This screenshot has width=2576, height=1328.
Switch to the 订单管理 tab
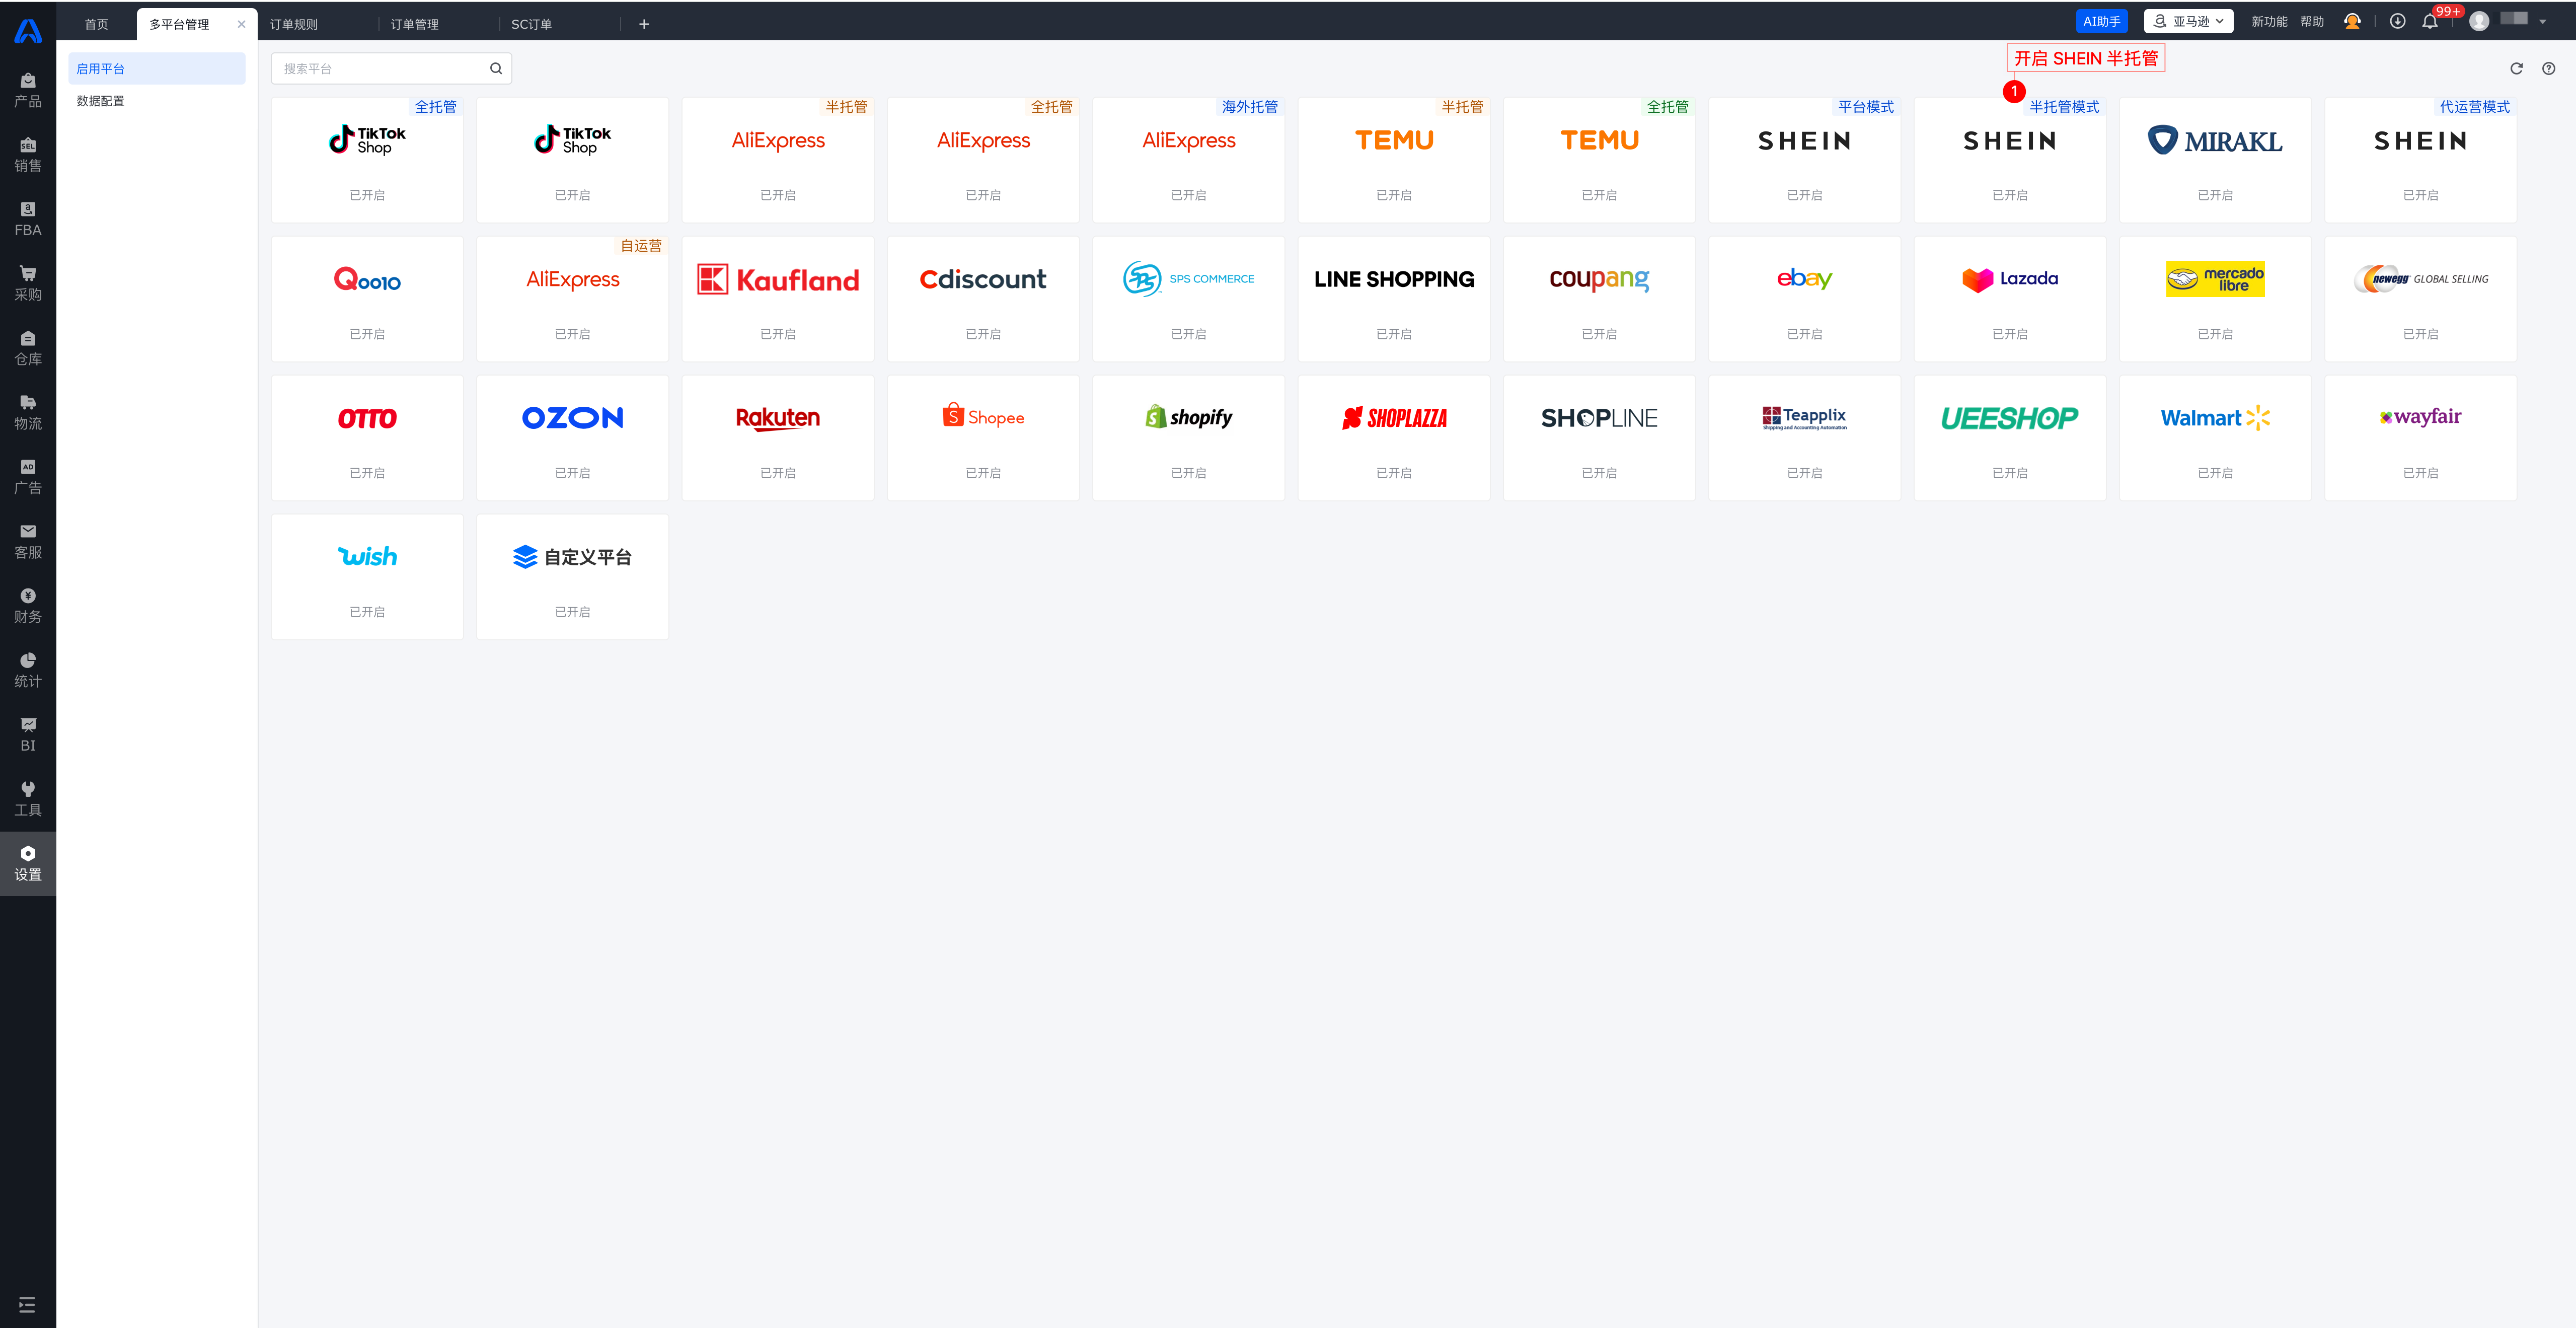coord(415,24)
